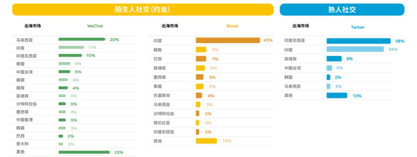Click the 中国香港 row label in WeChat list

(24, 120)
